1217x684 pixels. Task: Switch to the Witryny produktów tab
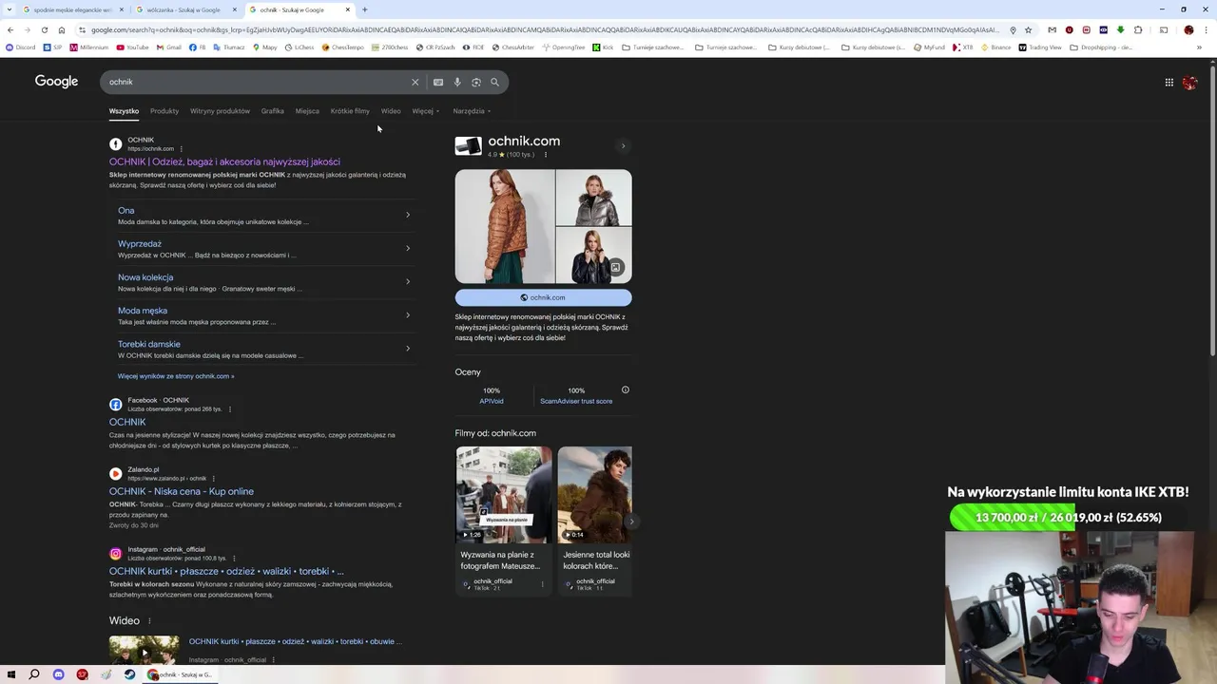pos(220,111)
